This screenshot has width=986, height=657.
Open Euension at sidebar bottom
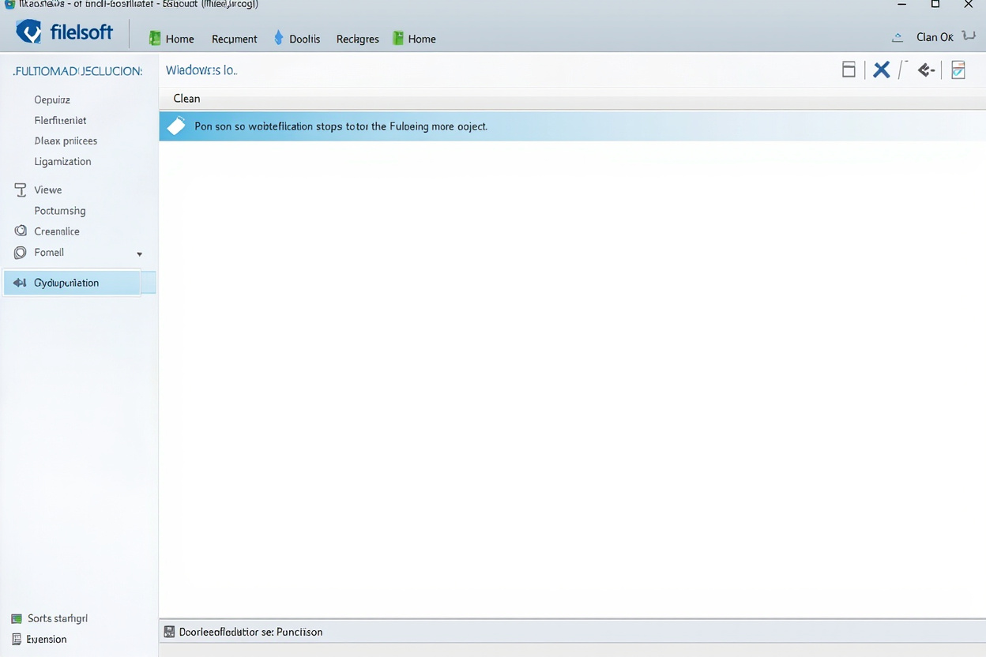tap(47, 639)
